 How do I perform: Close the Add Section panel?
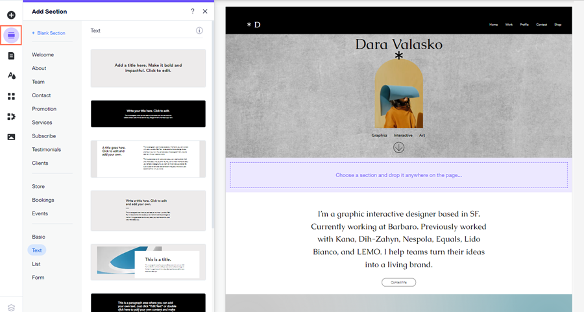(x=205, y=11)
